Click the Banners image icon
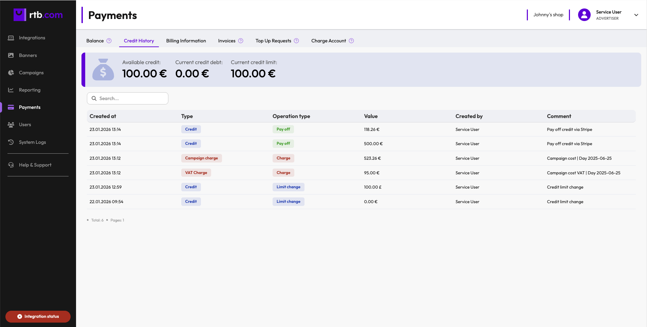Image resolution: width=647 pixels, height=327 pixels. [x=11, y=55]
